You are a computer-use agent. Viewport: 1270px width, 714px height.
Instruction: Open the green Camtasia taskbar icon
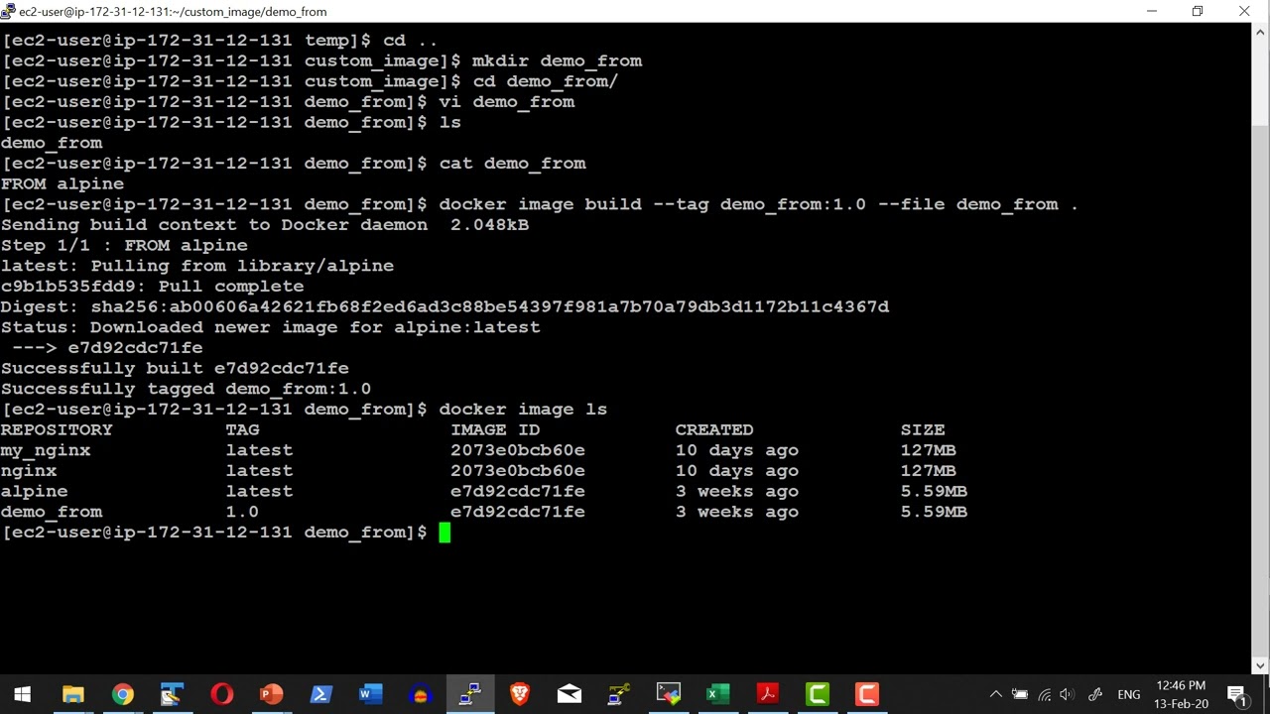pyautogui.click(x=818, y=694)
